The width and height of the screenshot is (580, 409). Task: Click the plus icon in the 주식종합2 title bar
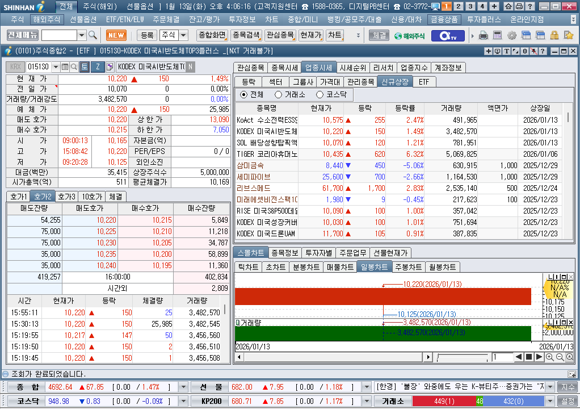(488, 51)
